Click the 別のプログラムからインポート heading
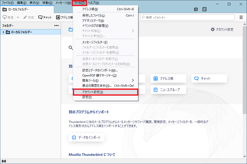Image resolution: width=247 pixels, height=164 pixels. 89,112
